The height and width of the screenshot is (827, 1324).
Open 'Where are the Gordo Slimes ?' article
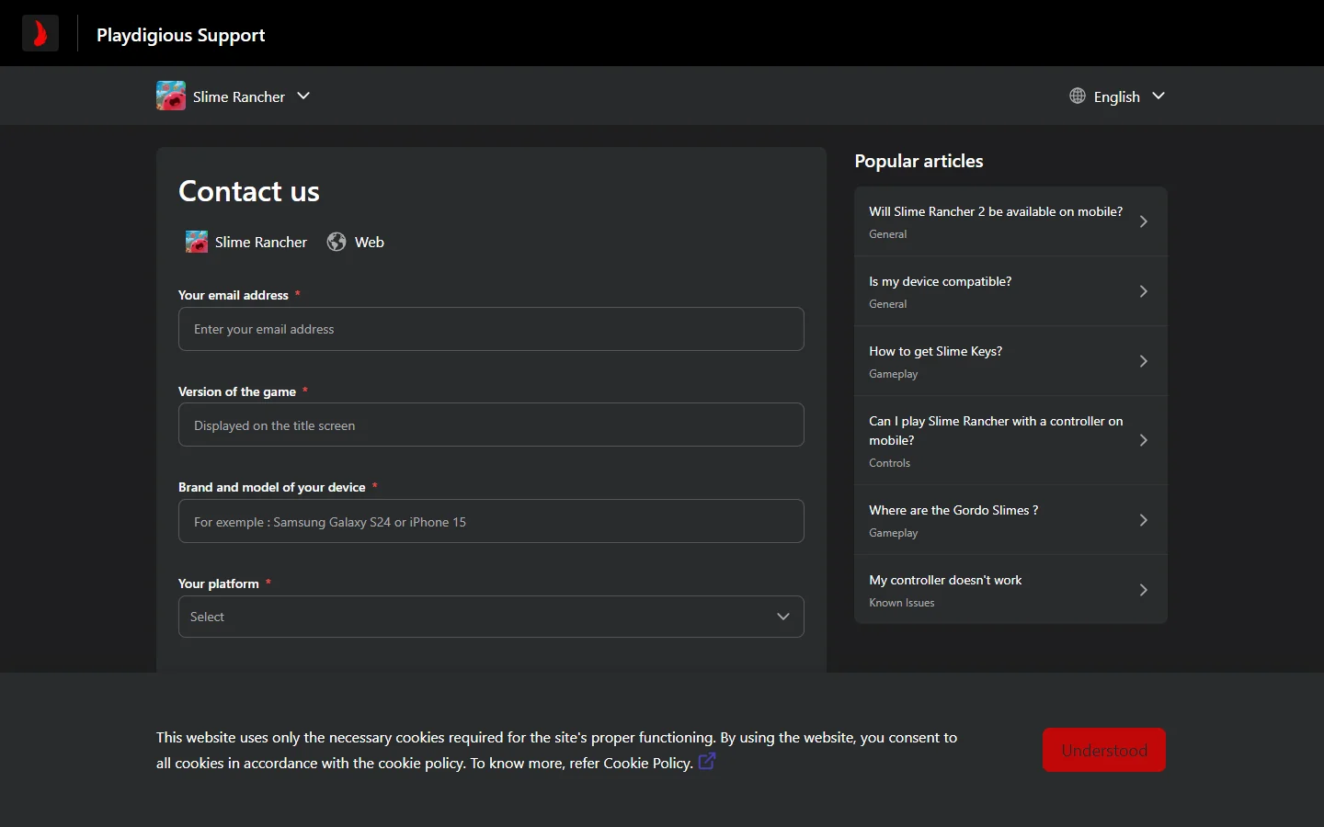click(x=1010, y=520)
